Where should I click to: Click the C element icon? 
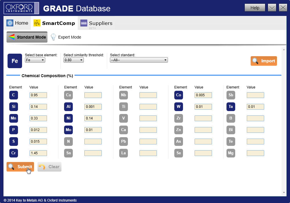14,95
